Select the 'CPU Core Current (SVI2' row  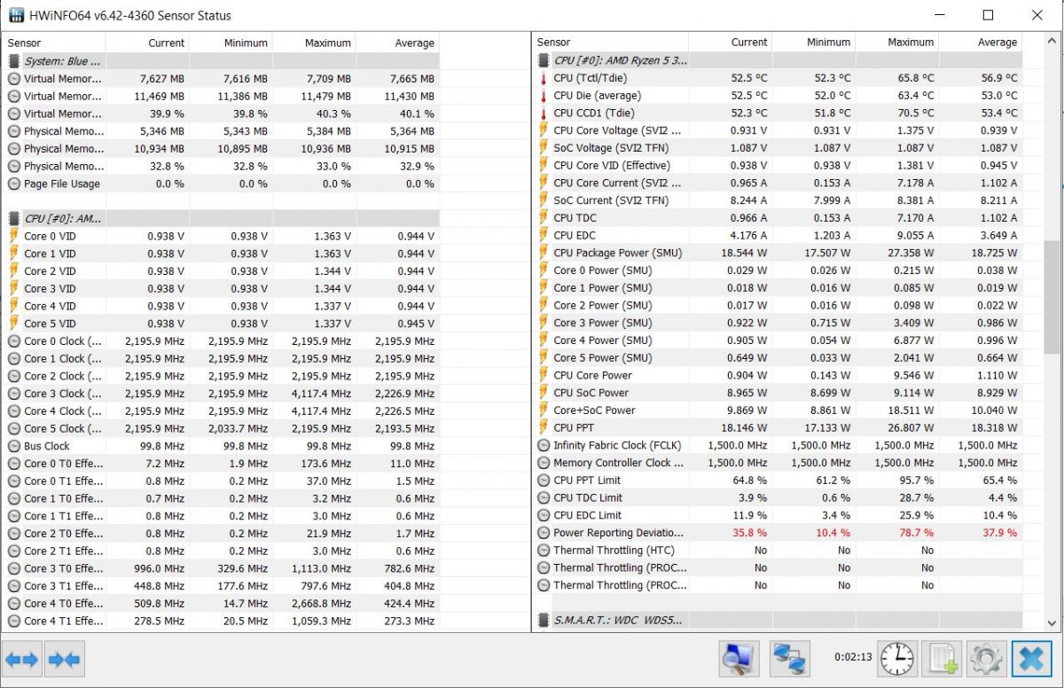tap(777, 183)
